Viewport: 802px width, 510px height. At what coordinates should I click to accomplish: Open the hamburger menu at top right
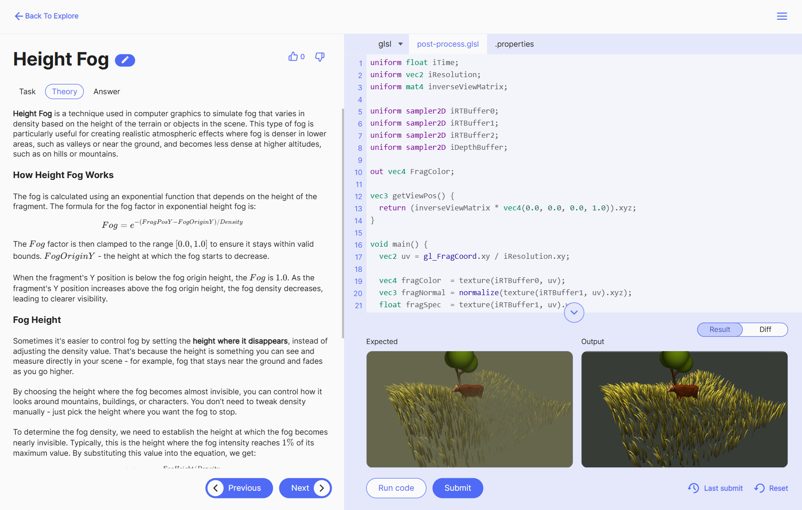click(x=782, y=16)
